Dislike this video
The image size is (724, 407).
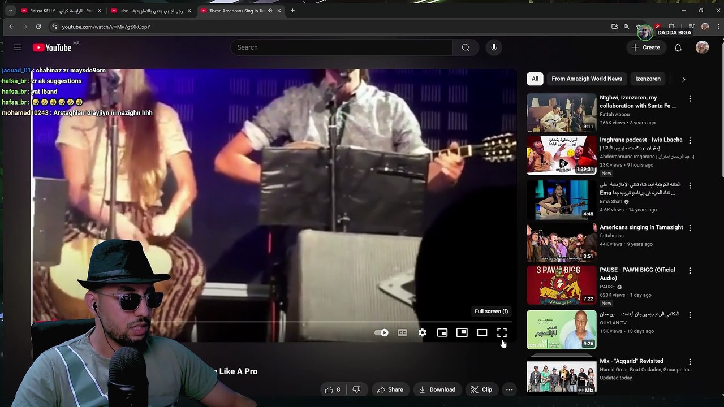[356, 389]
